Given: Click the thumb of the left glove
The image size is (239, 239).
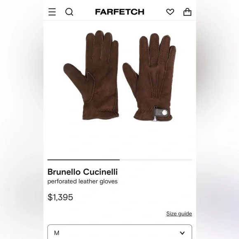Looking at the screenshot, I should (x=75, y=76).
